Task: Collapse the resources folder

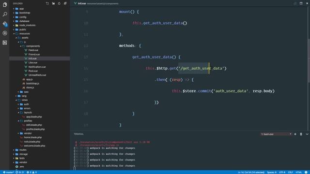Action: pos(25,34)
